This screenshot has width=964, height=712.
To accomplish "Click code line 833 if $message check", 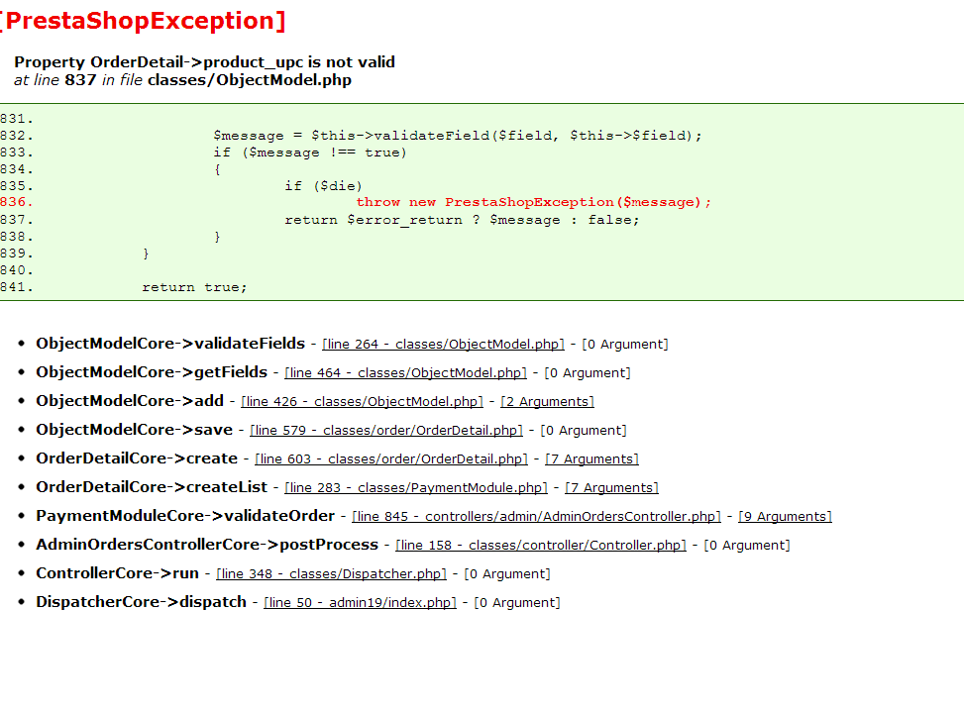I will coord(310,153).
